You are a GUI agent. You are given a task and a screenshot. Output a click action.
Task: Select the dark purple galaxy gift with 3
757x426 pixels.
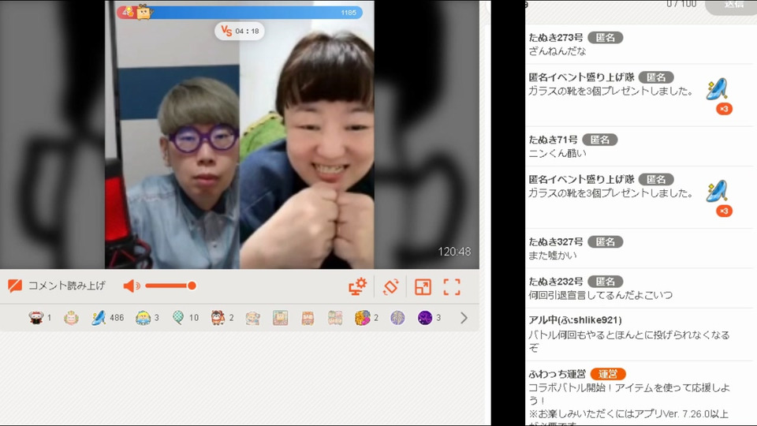(425, 317)
